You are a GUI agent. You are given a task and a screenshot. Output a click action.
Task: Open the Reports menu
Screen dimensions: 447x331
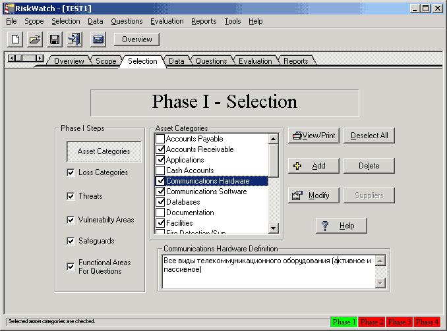coord(204,21)
